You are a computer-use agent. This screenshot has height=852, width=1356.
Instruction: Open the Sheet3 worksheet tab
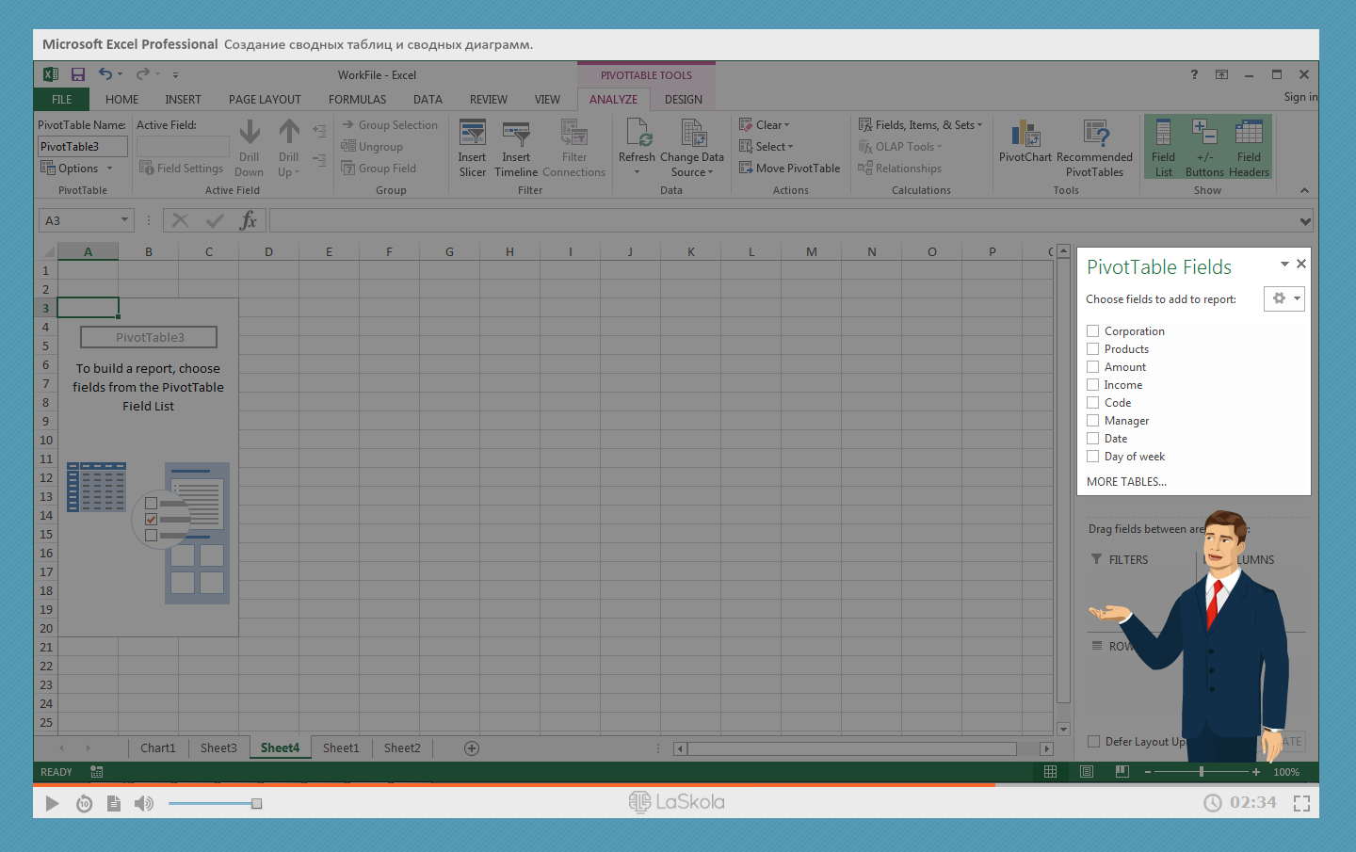click(218, 748)
